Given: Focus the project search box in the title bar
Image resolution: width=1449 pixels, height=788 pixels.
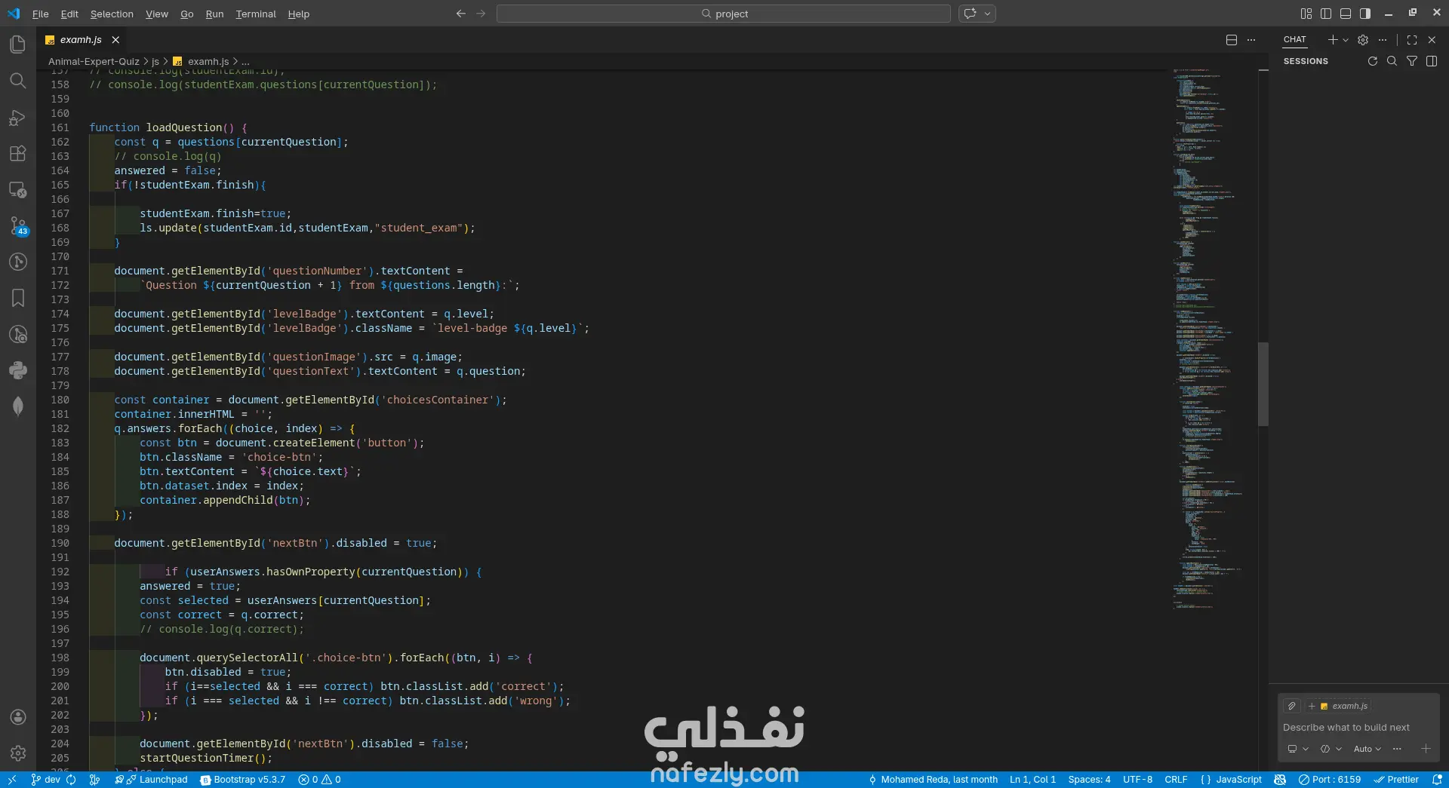Looking at the screenshot, I should [724, 14].
